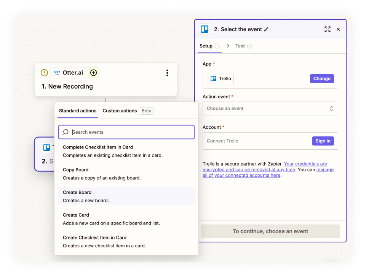Click the warning icon on Otter.ai step

44,73
